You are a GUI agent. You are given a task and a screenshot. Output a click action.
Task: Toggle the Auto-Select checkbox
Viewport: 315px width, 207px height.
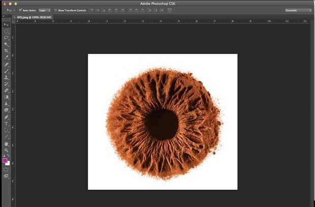click(20, 10)
